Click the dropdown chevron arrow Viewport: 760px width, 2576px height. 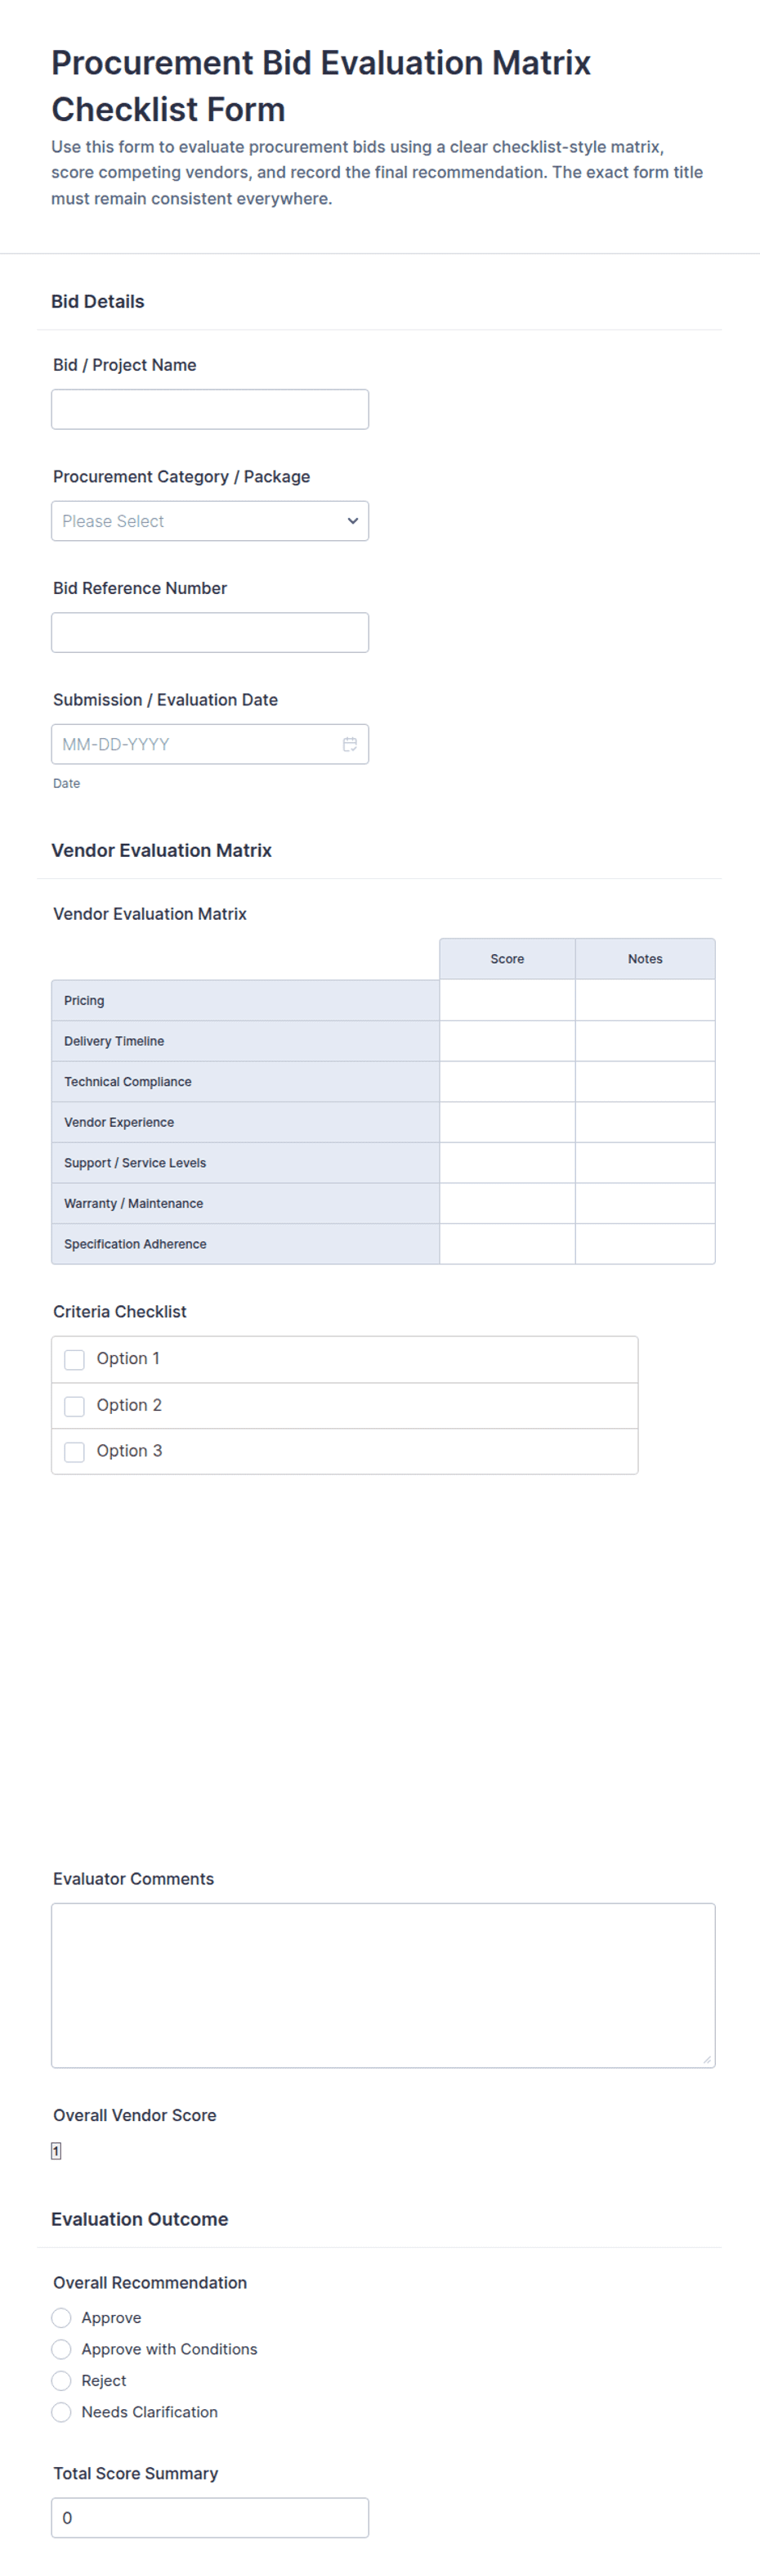point(352,521)
